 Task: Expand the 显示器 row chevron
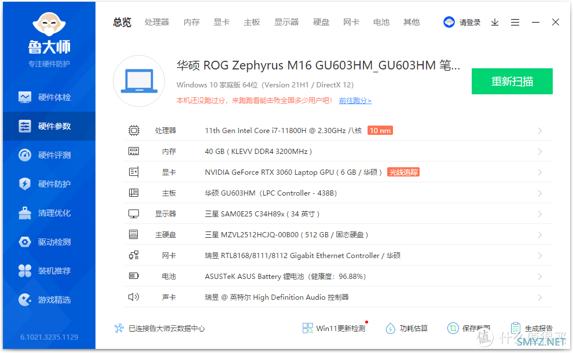540,214
